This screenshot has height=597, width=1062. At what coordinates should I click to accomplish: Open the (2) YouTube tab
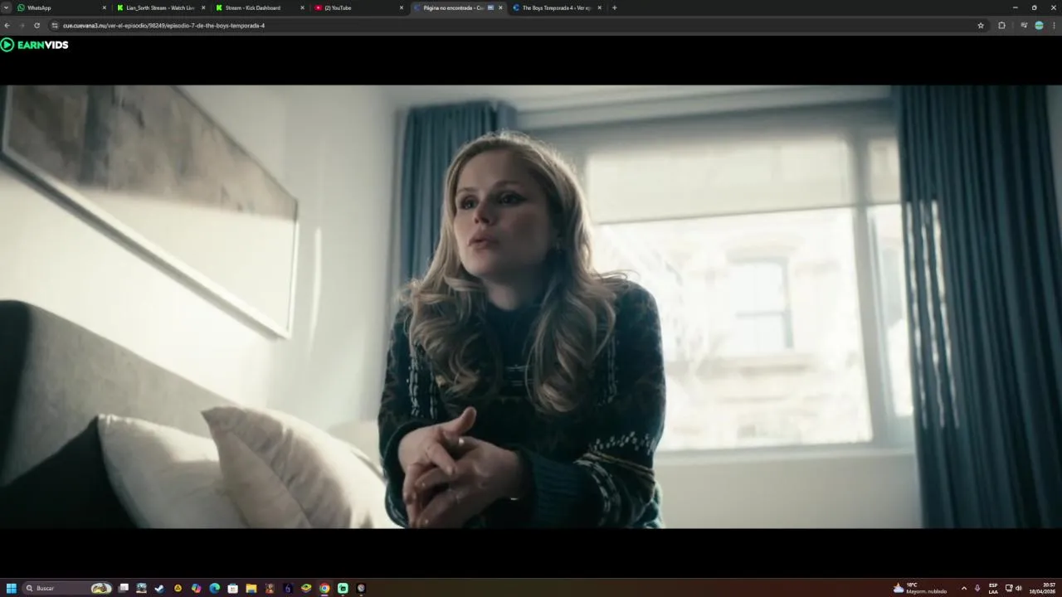pyautogui.click(x=357, y=7)
